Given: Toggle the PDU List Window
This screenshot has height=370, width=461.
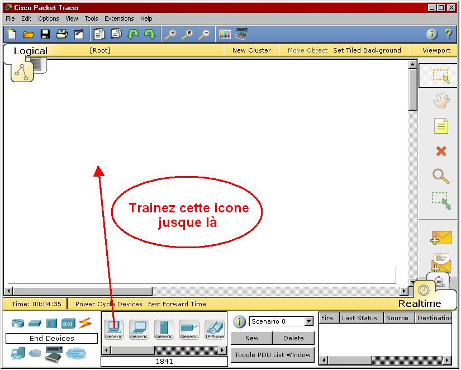Looking at the screenshot, I should pyautogui.click(x=272, y=355).
